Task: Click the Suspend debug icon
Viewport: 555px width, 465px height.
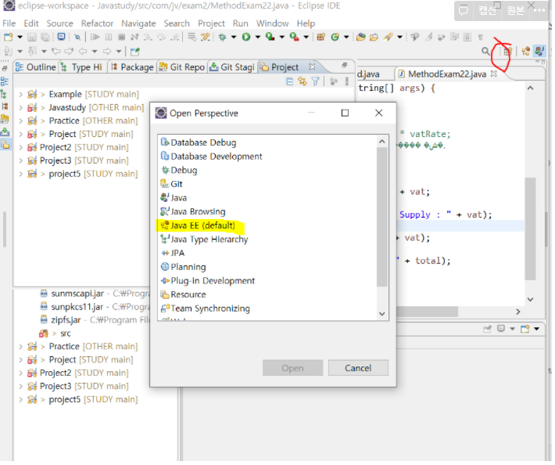Action: [109, 37]
